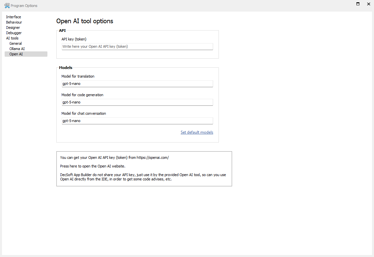Click the Set default models link
Viewport: 374px width, 257px height.
pos(197,132)
